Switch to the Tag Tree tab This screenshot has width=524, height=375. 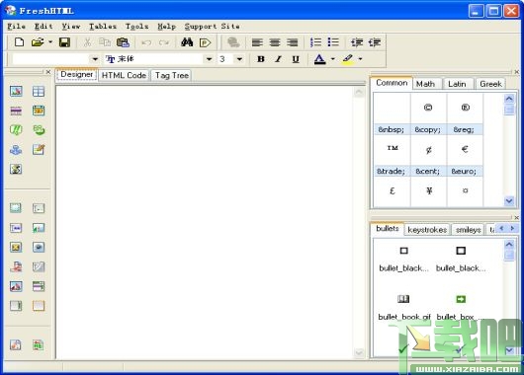[172, 75]
